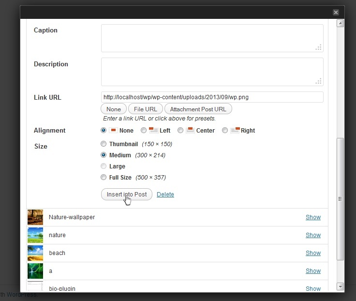Click the Insert into Post button
Image resolution: width=356 pixels, height=301 pixels.
[126, 195]
